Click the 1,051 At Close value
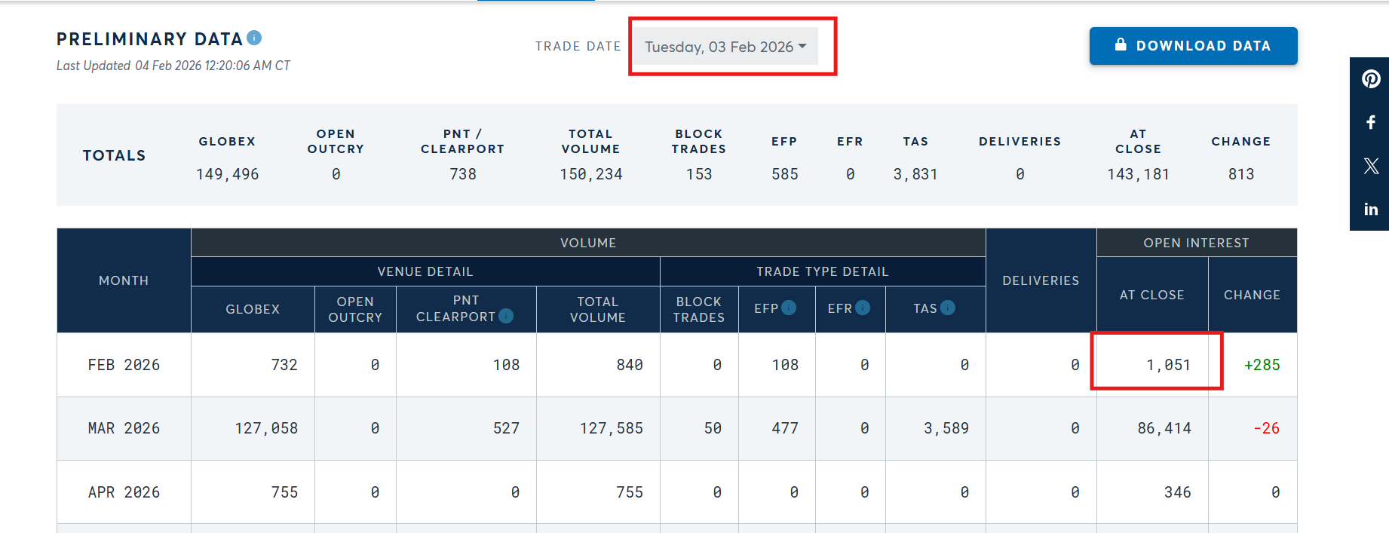The image size is (1389, 533). pyautogui.click(x=1168, y=365)
